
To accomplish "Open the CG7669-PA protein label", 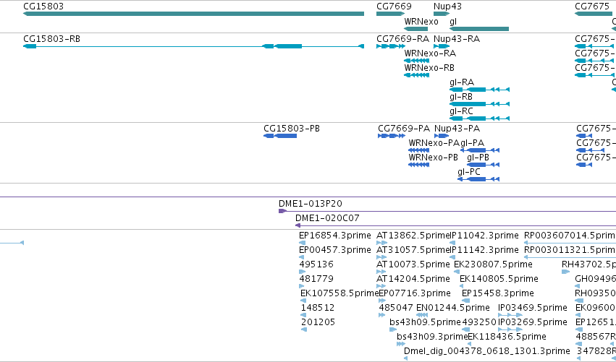I will point(404,129).
